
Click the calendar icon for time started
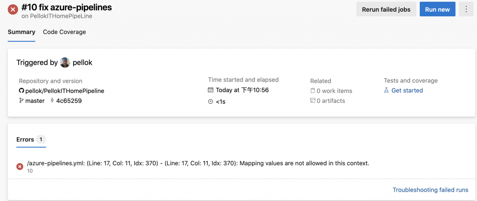tap(211, 90)
